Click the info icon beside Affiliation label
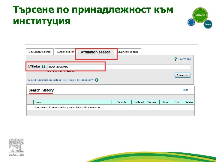The width and height of the screenshot is (216, 162). [x=43, y=67]
